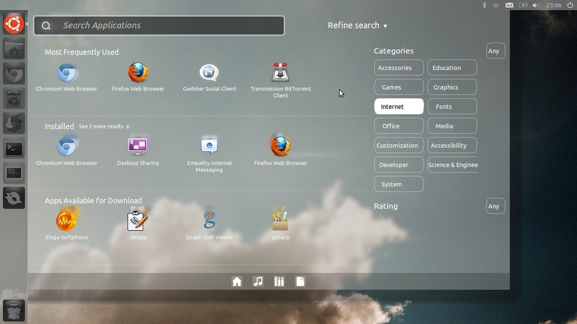Image resolution: width=577 pixels, height=324 pixels.
Task: Open Terminal from the launcher
Action: [x=13, y=149]
